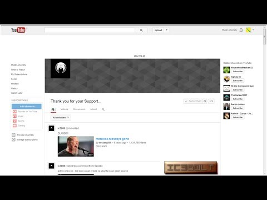Open kipkay channel avatar
Image resolution: width=267 pixels, height=200 pixels.
(226, 79)
